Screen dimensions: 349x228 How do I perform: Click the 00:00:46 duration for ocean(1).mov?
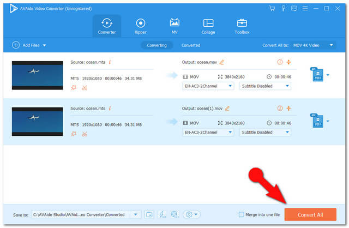coord(282,123)
